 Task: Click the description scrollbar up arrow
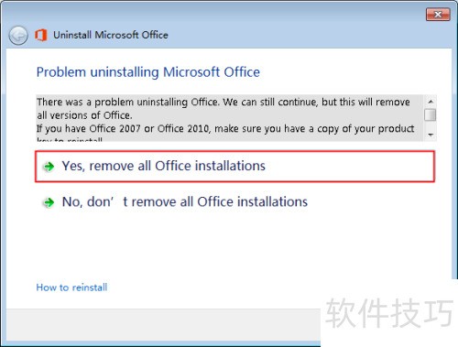431,102
